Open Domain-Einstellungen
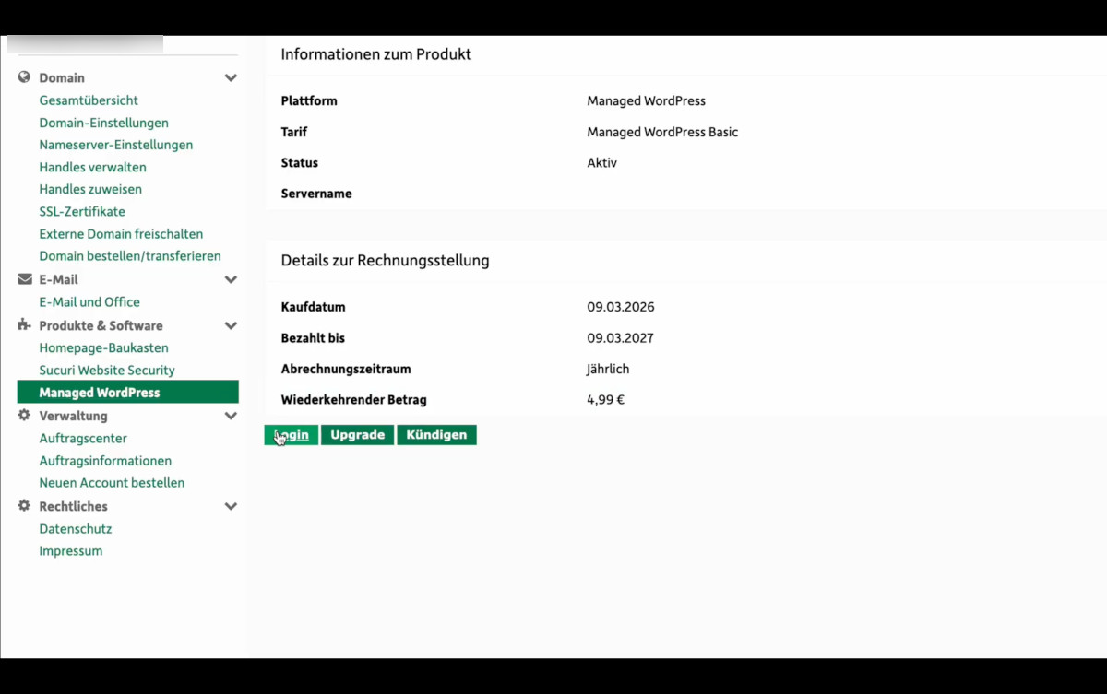 point(103,123)
